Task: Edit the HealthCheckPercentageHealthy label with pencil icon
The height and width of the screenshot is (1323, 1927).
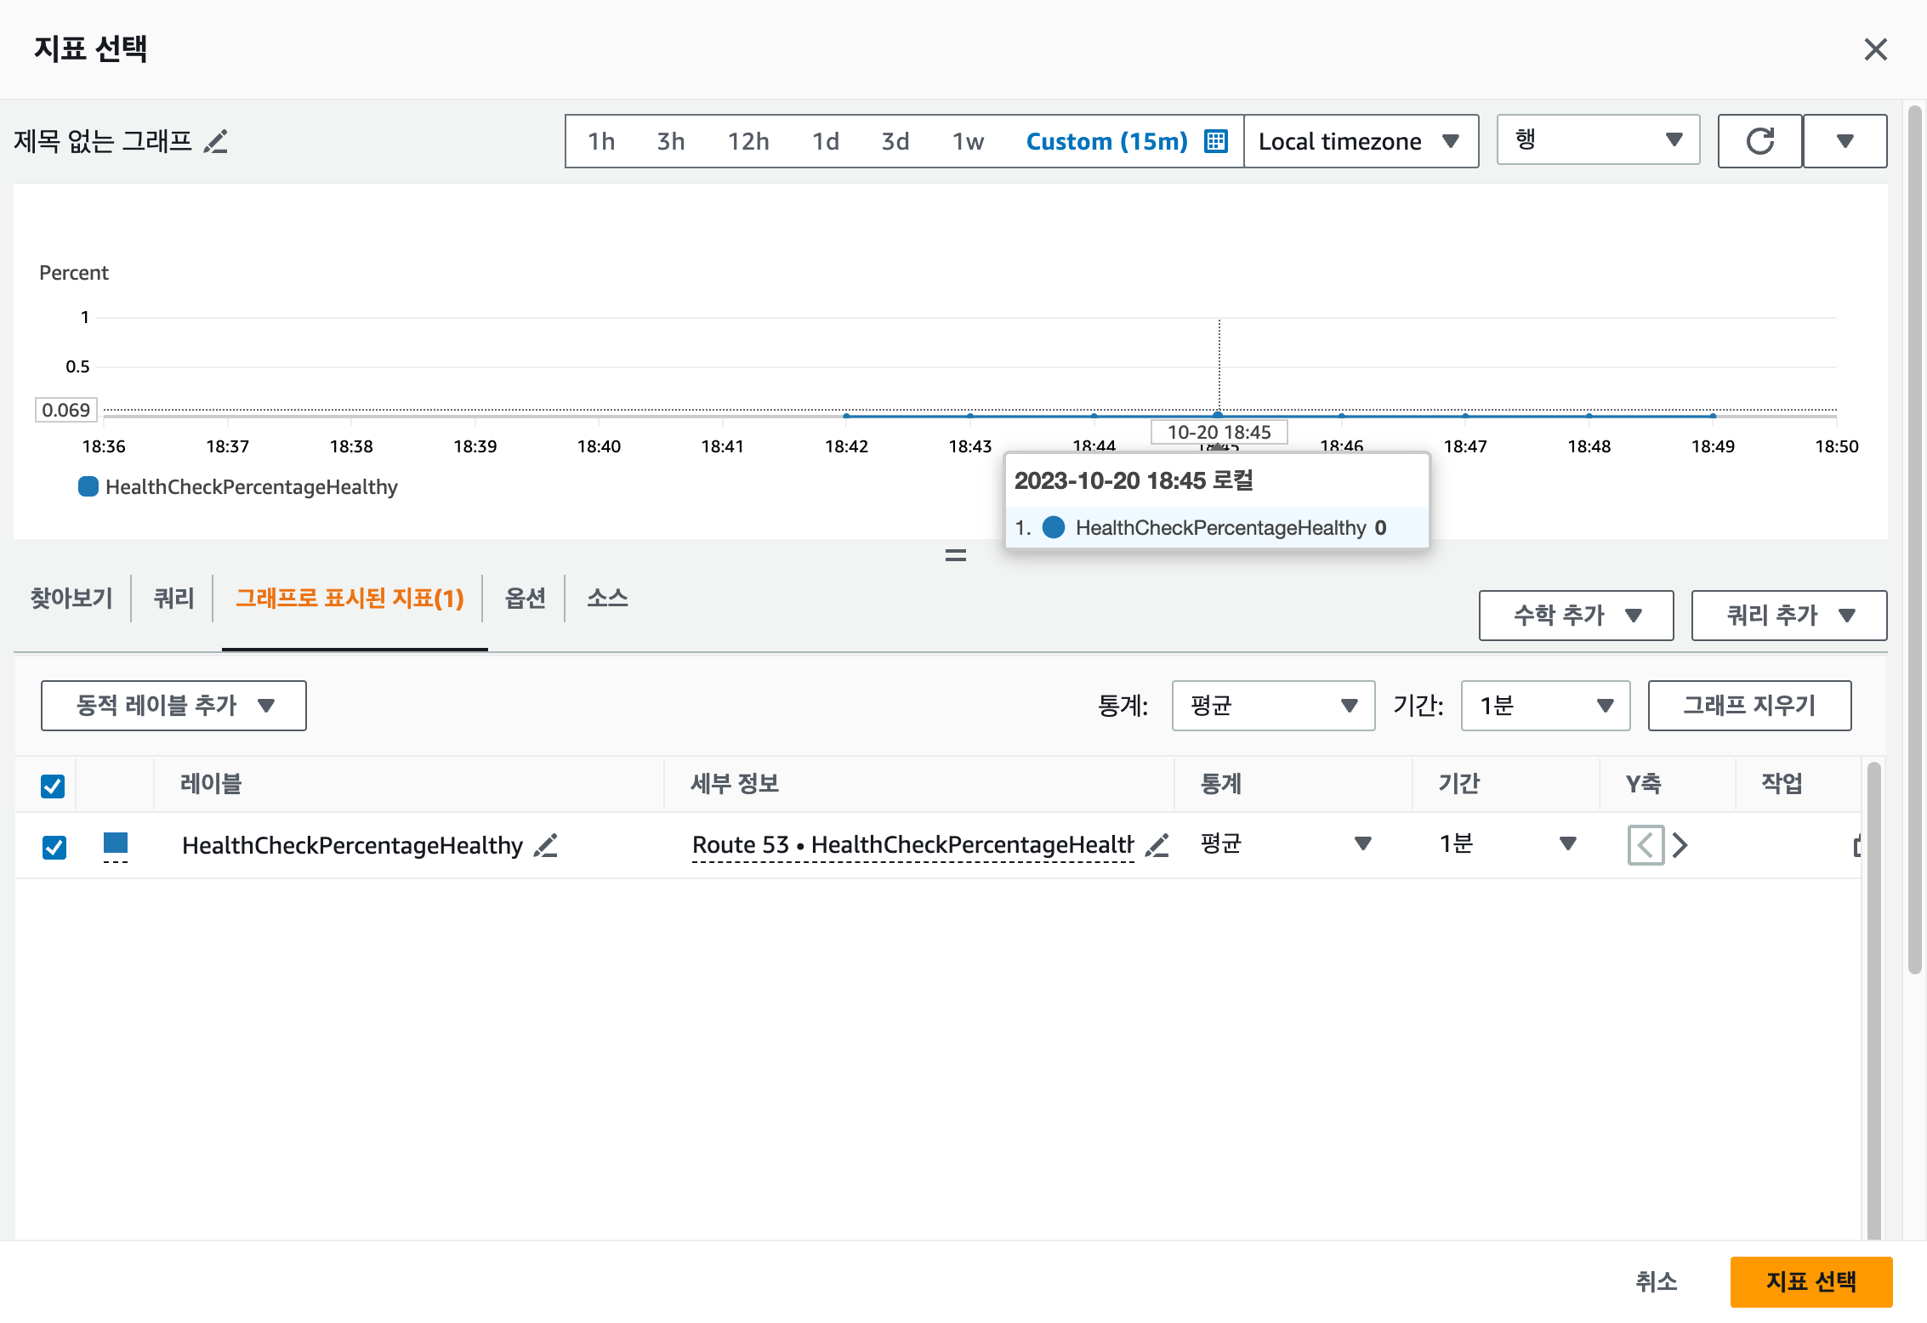Action: click(545, 845)
